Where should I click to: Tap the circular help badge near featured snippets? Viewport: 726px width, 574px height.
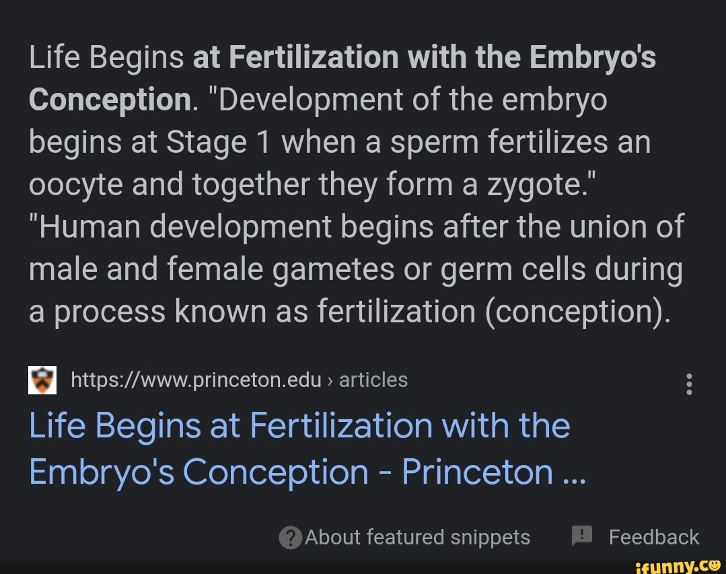(289, 537)
